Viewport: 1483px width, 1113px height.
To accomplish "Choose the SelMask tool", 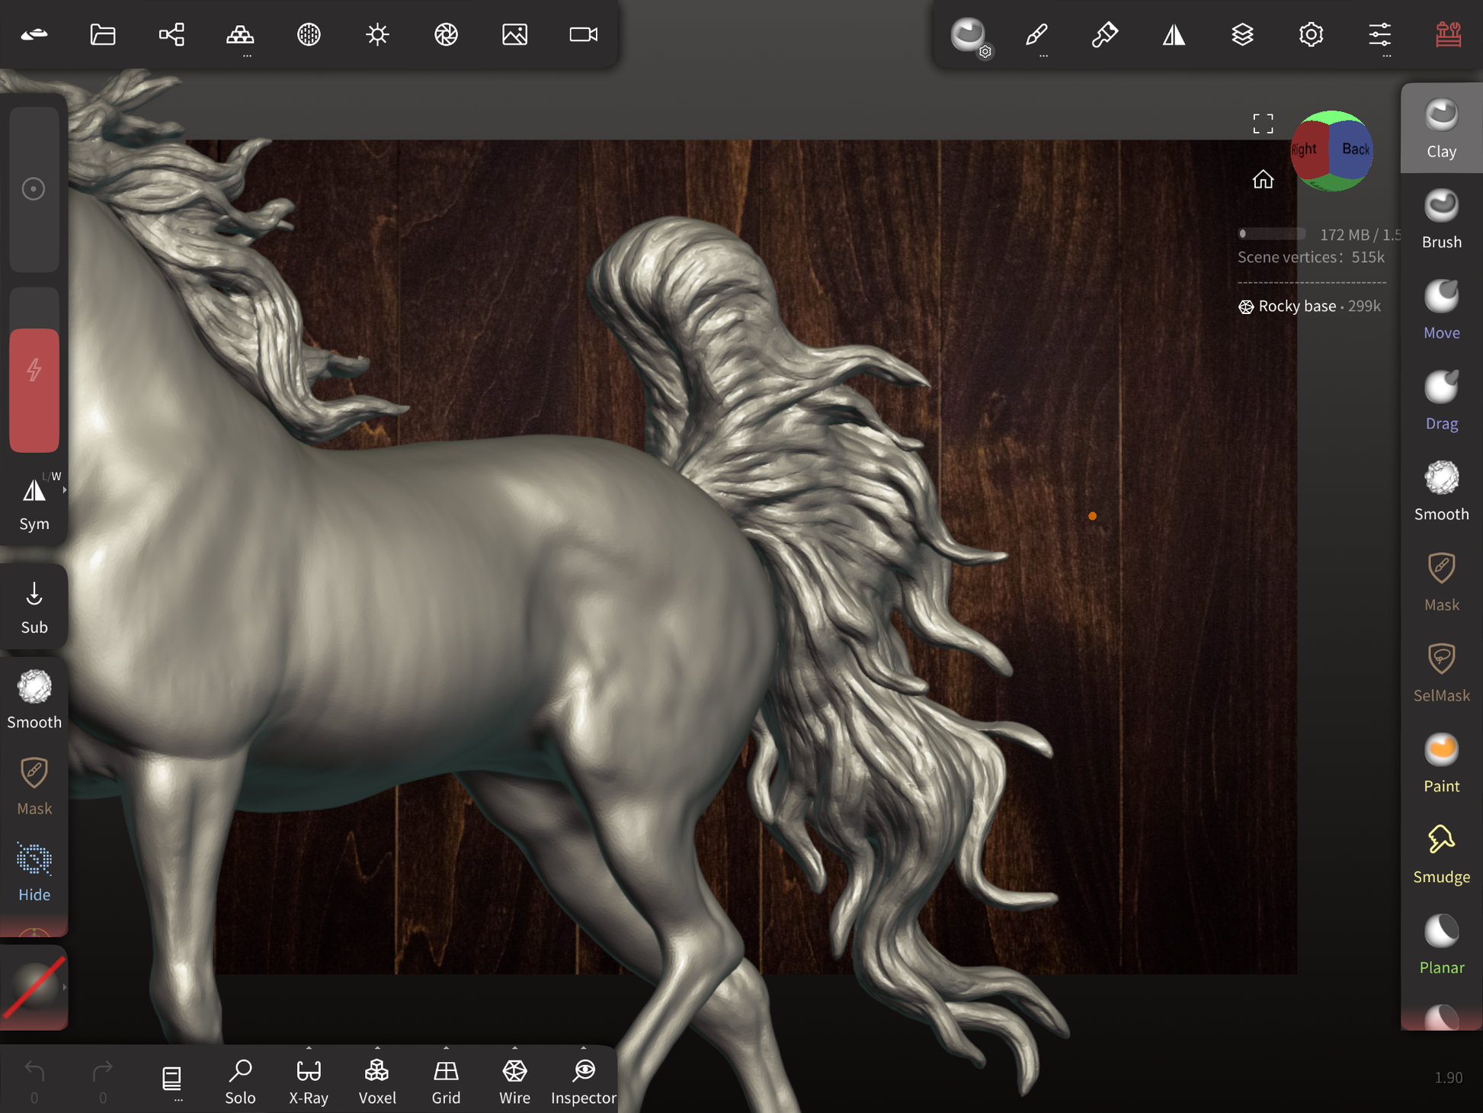I will tap(1440, 672).
